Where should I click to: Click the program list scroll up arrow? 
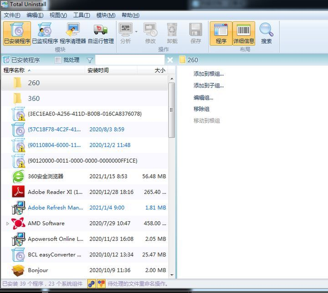(x=172, y=79)
